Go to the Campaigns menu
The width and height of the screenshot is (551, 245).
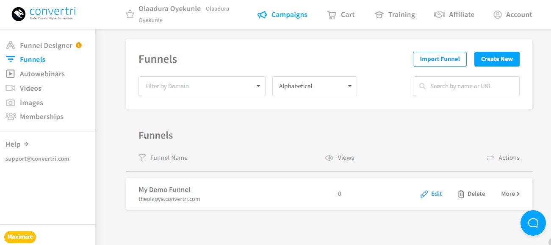click(282, 15)
